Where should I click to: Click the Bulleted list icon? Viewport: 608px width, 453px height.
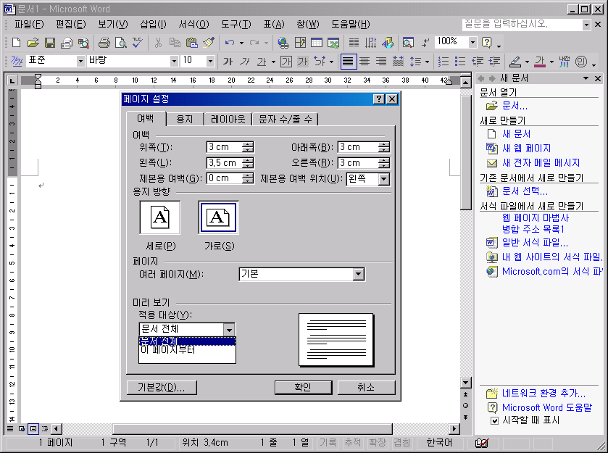point(460,62)
